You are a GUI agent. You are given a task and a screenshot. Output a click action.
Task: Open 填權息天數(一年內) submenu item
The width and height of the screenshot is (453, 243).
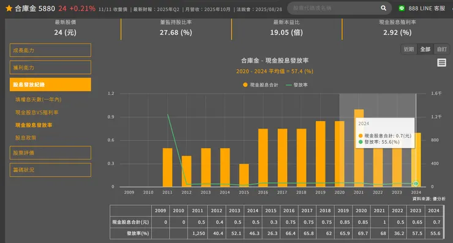[38, 99]
